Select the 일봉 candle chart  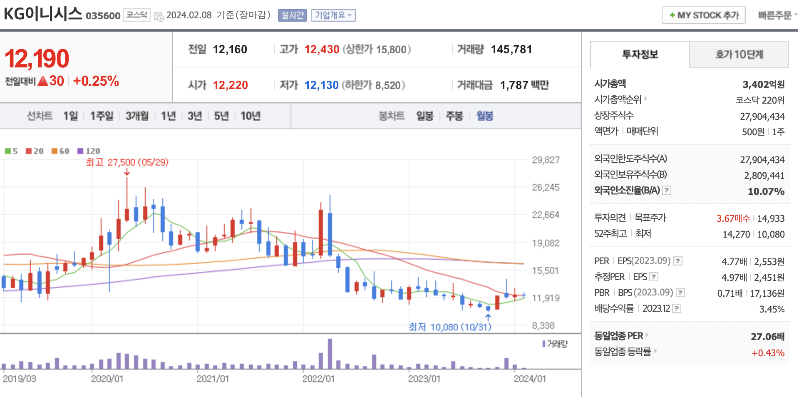coord(425,116)
